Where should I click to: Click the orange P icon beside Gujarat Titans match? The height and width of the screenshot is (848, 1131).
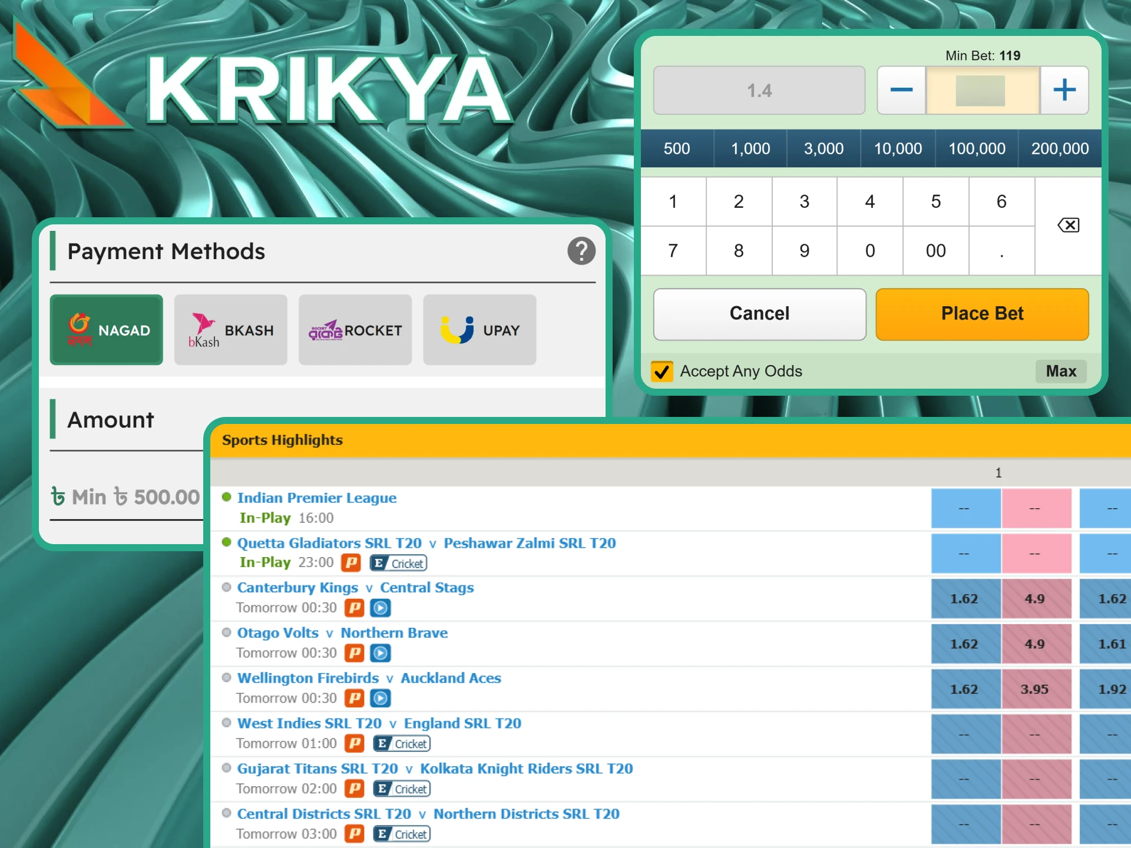[x=354, y=789]
